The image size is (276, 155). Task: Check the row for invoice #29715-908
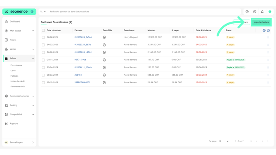coord(43,60)
